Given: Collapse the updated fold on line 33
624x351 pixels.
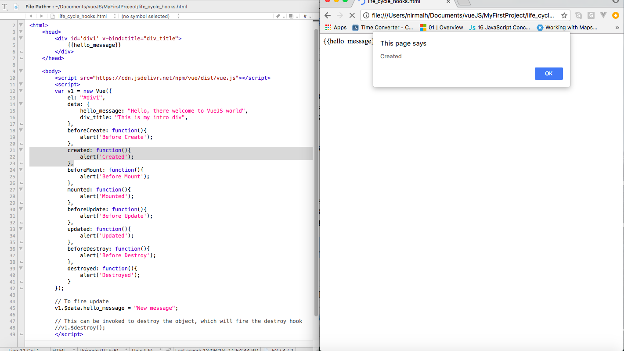Looking at the screenshot, I should coord(21,229).
